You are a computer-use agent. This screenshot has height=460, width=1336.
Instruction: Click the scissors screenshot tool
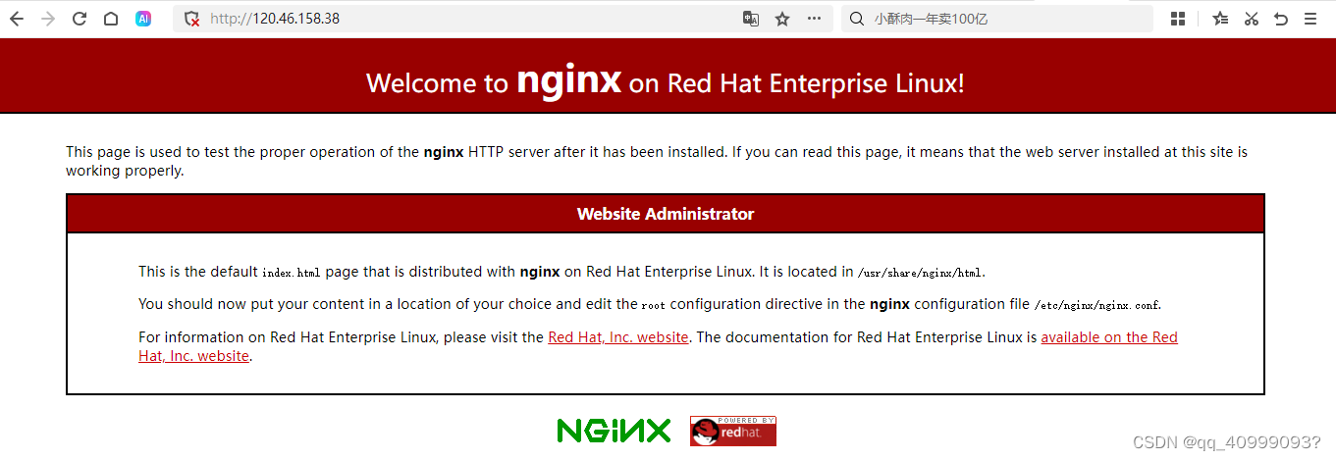click(1251, 19)
